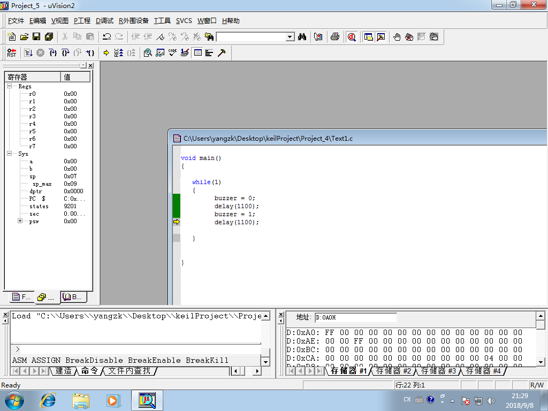548x411 pixels.
Task: Open the H帮助 menu
Action: [231, 21]
